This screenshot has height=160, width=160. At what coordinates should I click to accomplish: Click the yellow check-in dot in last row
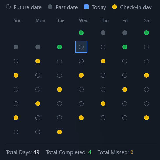click(x=60, y=132)
